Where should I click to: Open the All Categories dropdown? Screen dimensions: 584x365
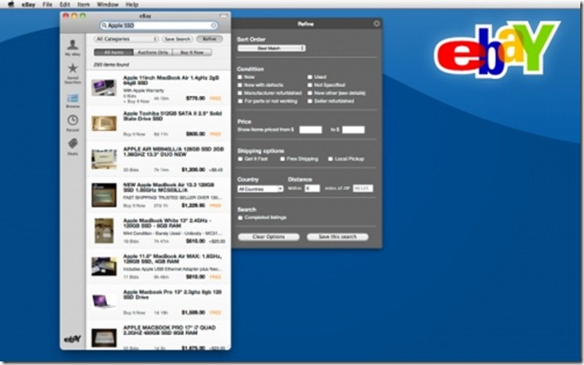pos(126,39)
